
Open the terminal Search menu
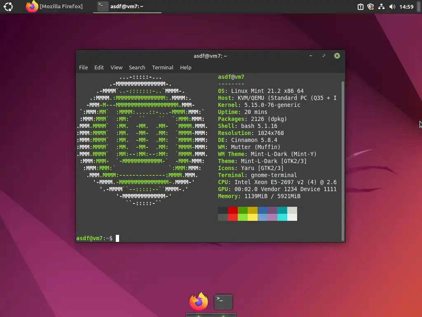coord(137,67)
